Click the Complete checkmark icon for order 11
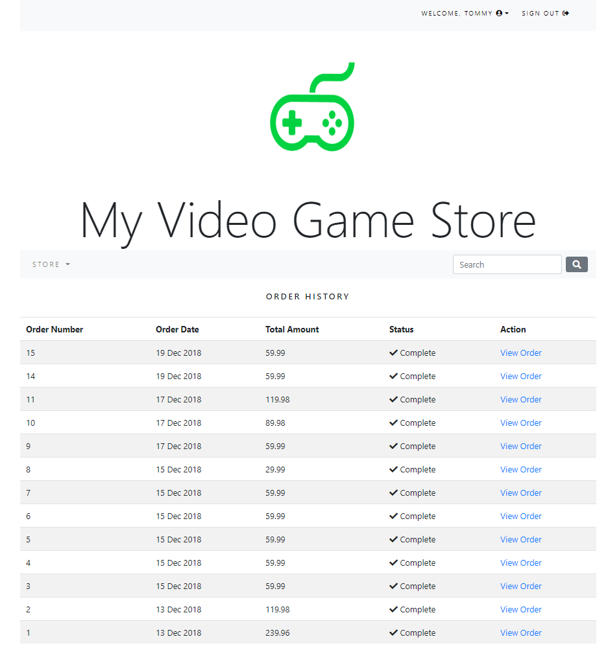 click(393, 399)
